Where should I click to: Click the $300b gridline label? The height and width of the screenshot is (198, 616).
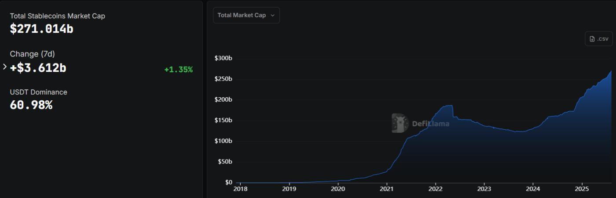click(x=223, y=58)
